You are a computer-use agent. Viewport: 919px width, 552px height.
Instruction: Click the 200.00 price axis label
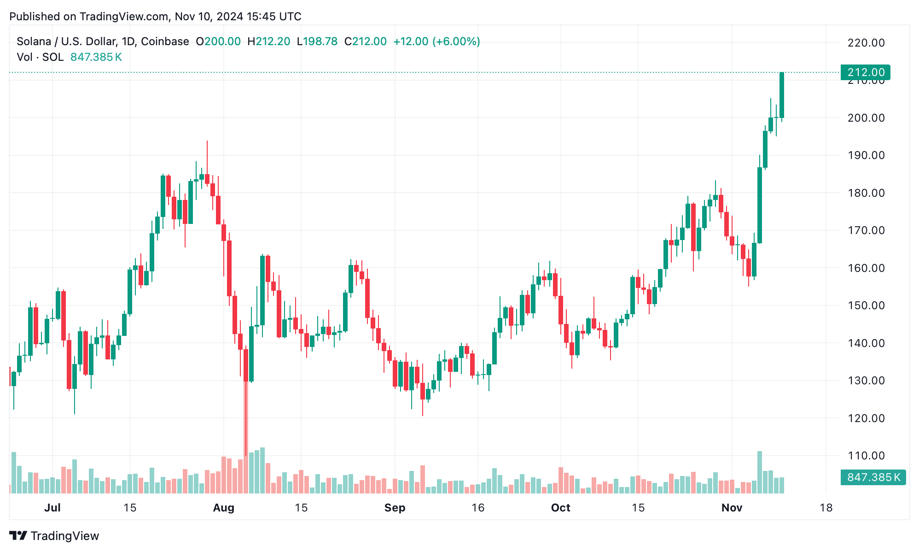866,118
